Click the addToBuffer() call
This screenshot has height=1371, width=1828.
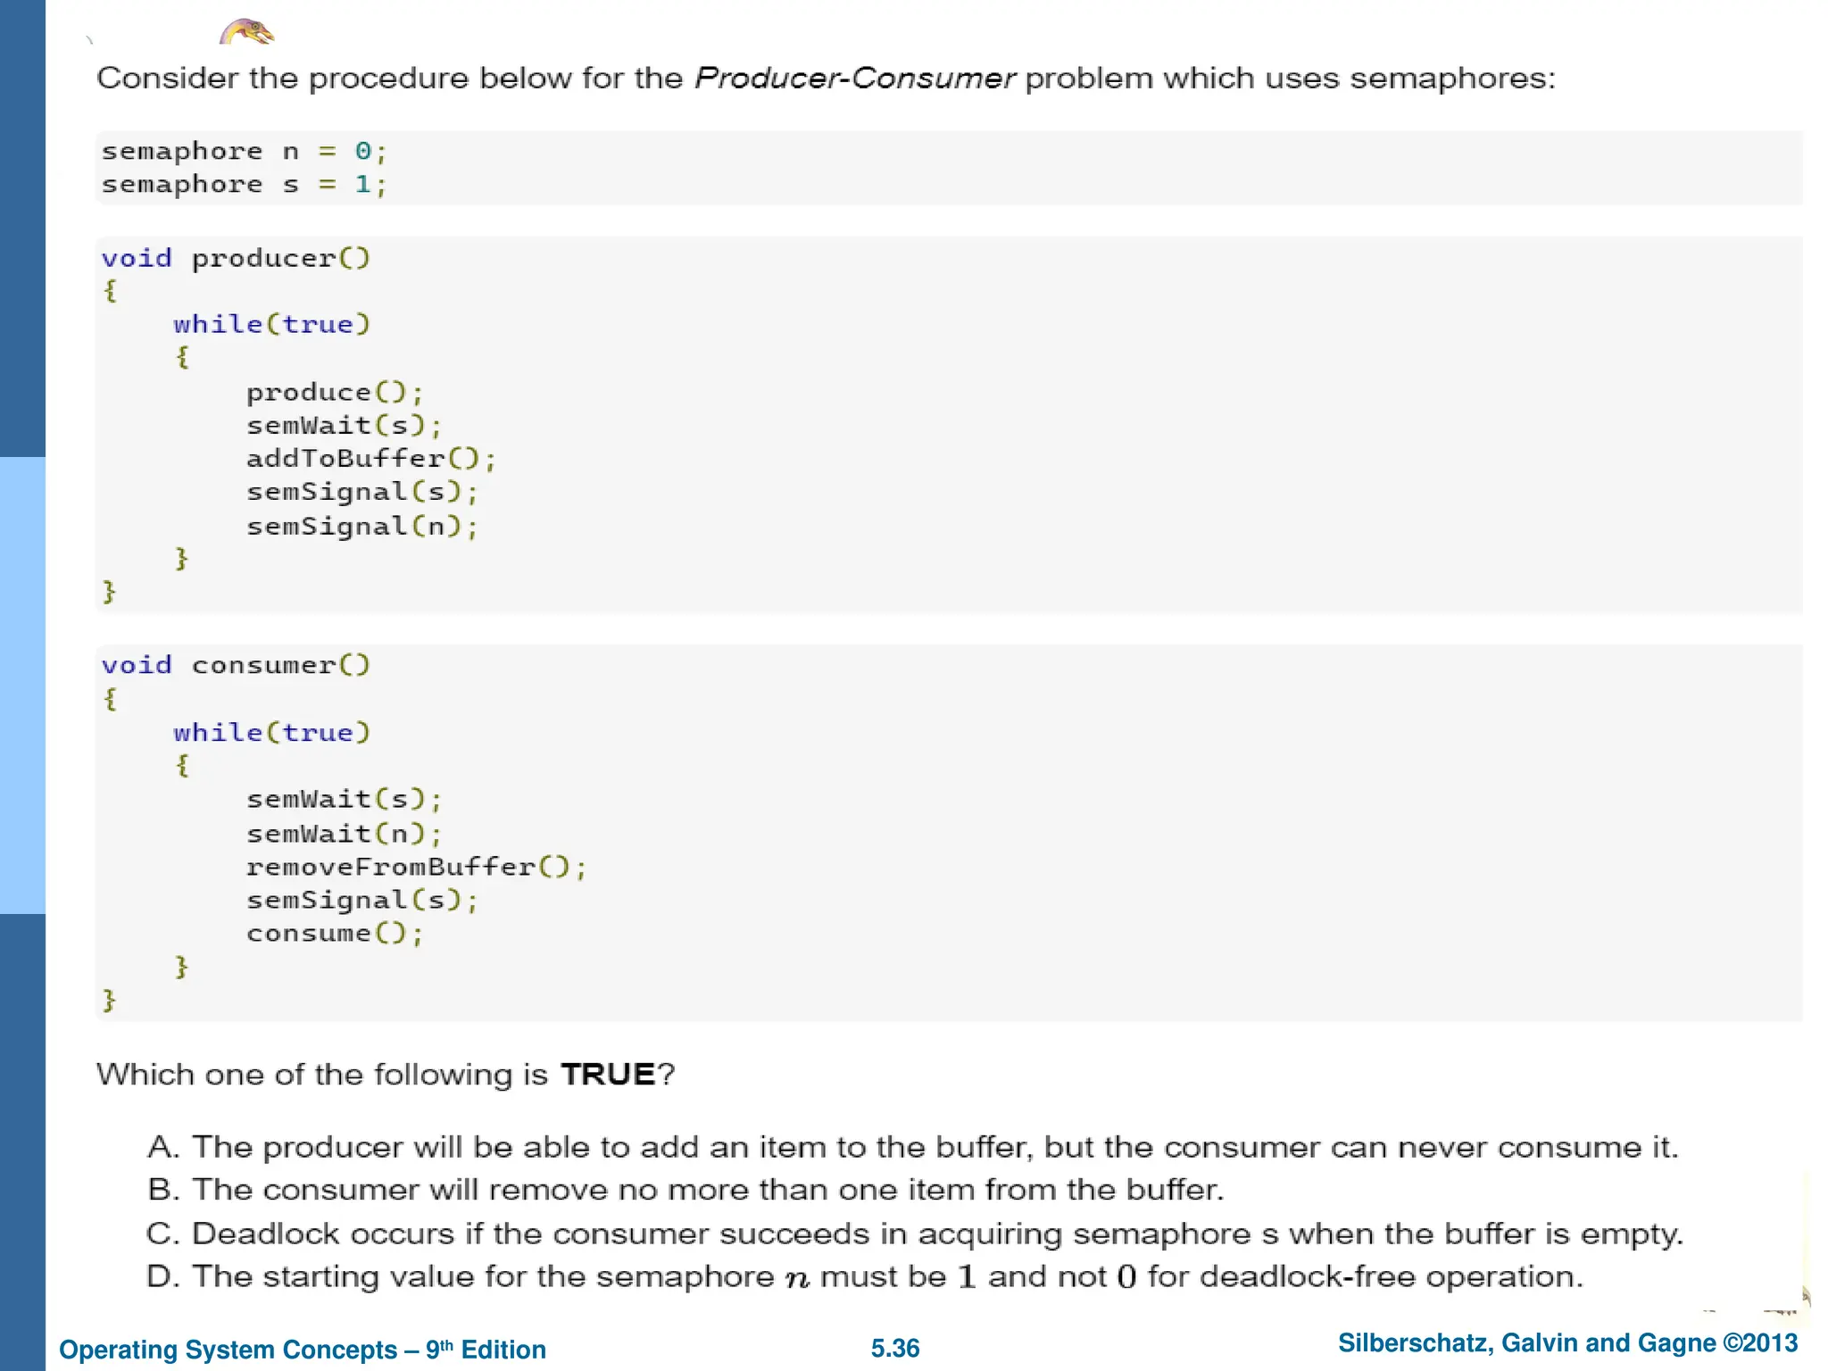[x=370, y=459]
